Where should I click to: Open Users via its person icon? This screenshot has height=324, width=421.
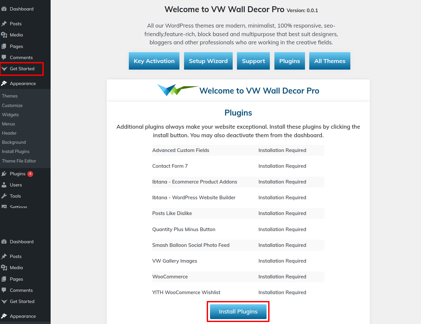tap(4, 185)
